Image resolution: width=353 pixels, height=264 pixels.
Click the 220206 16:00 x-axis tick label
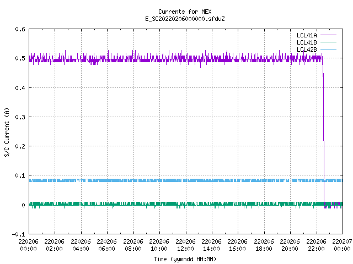tap(238, 245)
